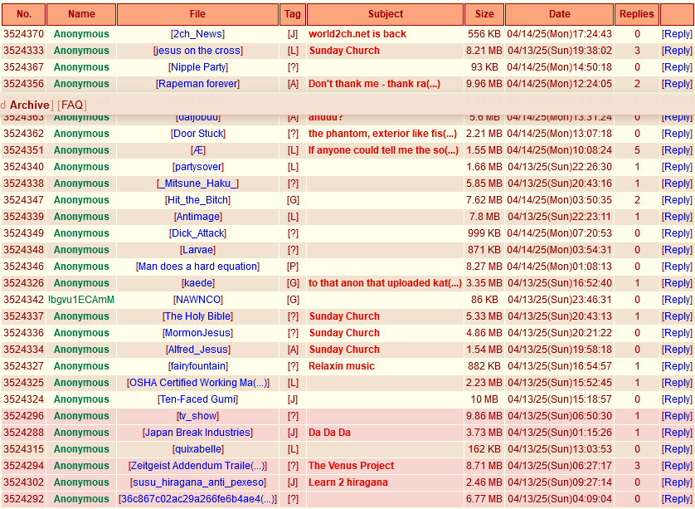
Task: Select subject 'the phantom, exterior like fis(...)'
Action: click(382, 134)
